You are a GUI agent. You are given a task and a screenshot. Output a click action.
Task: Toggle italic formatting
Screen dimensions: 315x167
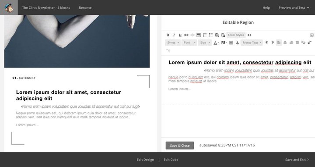click(174, 35)
